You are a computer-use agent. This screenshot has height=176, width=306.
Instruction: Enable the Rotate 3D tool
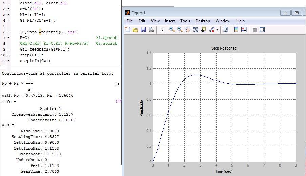[195, 30]
